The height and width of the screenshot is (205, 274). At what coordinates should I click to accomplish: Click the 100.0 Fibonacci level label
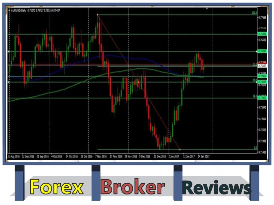point(254,13)
